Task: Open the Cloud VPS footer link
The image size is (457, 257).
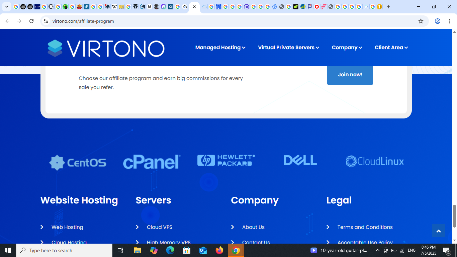Action: 160,227
